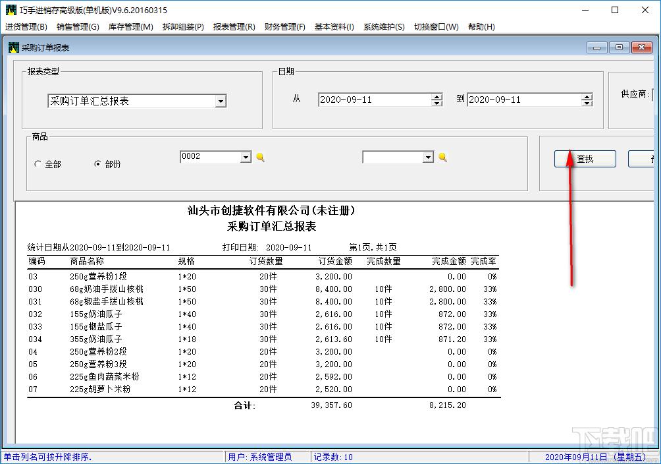Click the 155g椒盐瓜子 product row

tap(263, 327)
